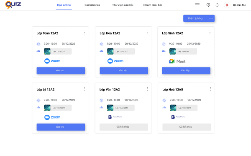Go to the Nhóm làm bài tab
The image size is (251, 156).
153,5
